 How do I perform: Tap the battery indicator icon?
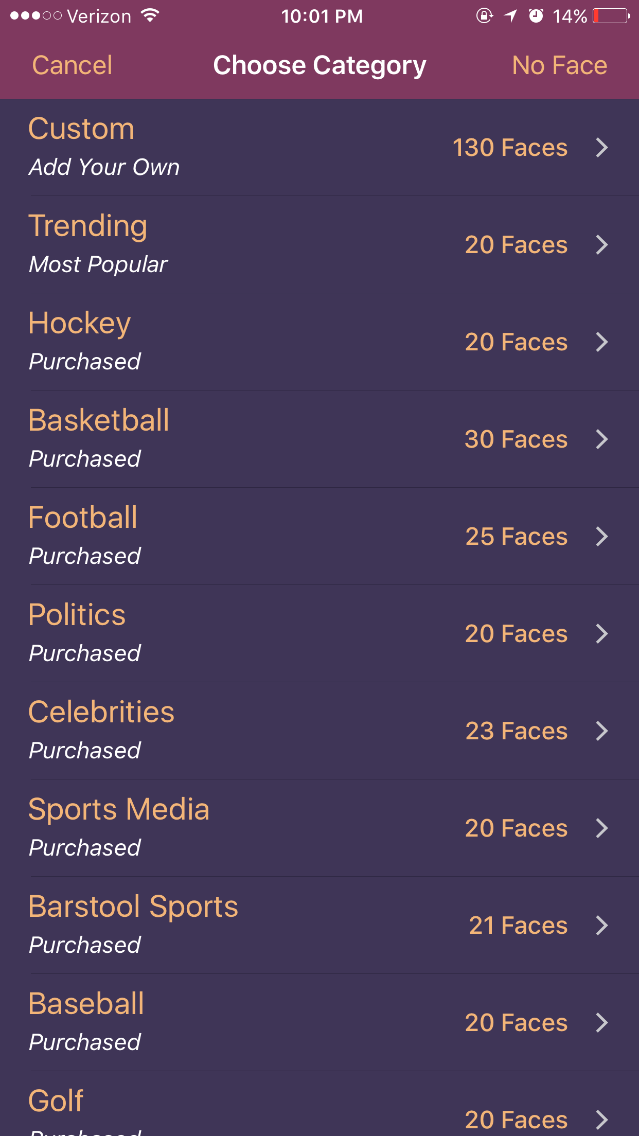click(611, 16)
